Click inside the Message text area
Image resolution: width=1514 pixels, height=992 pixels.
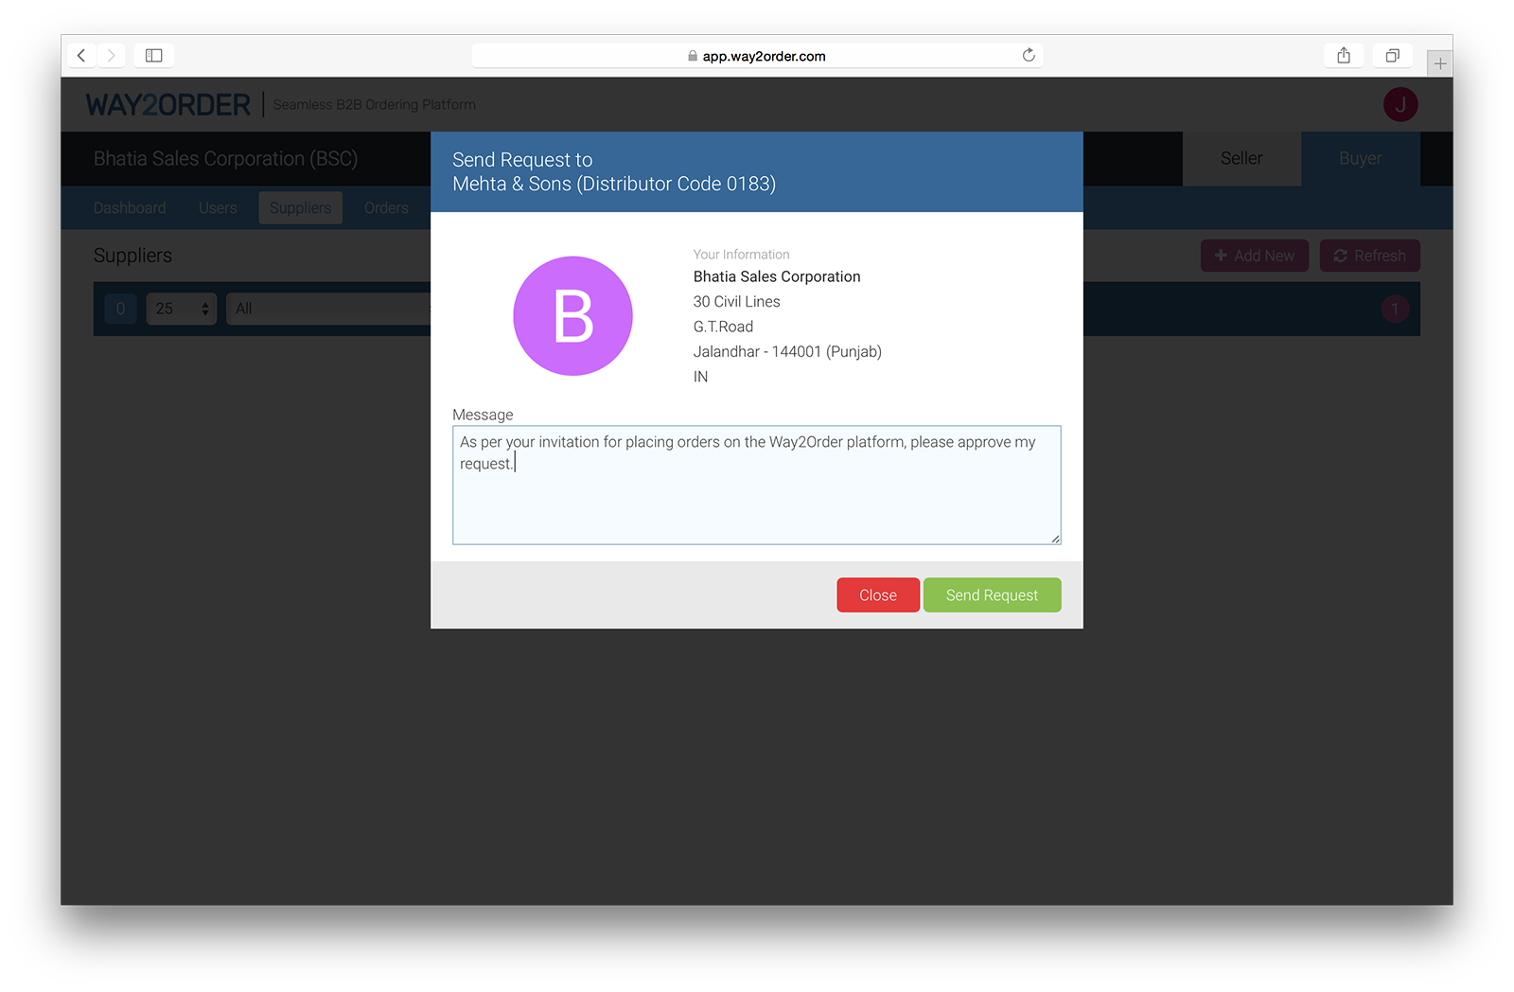pyautogui.click(x=757, y=485)
